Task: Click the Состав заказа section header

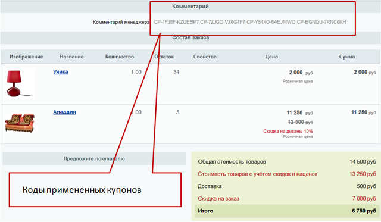Action: 190,37
